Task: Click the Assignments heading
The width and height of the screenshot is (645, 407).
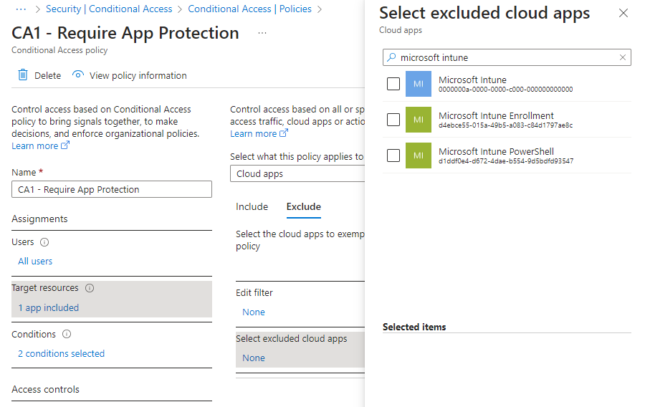Action: [39, 219]
